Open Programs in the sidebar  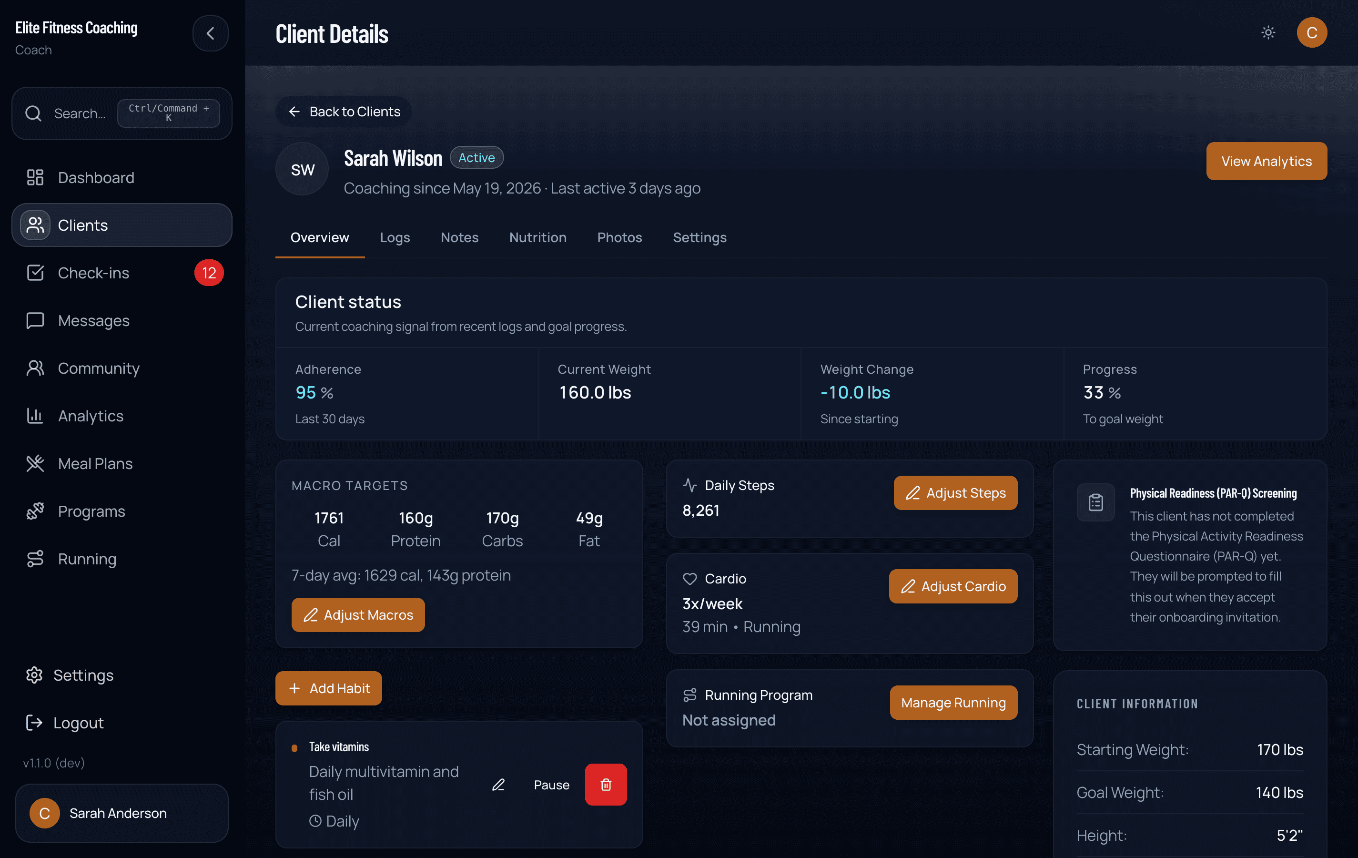[x=122, y=511]
